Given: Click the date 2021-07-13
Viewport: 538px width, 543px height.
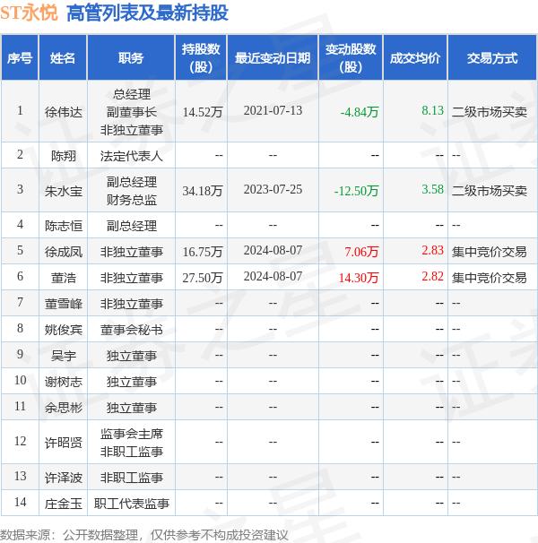Looking at the screenshot, I should coord(273,110).
